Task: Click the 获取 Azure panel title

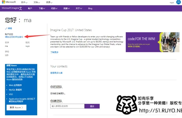Action: tap(12, 65)
